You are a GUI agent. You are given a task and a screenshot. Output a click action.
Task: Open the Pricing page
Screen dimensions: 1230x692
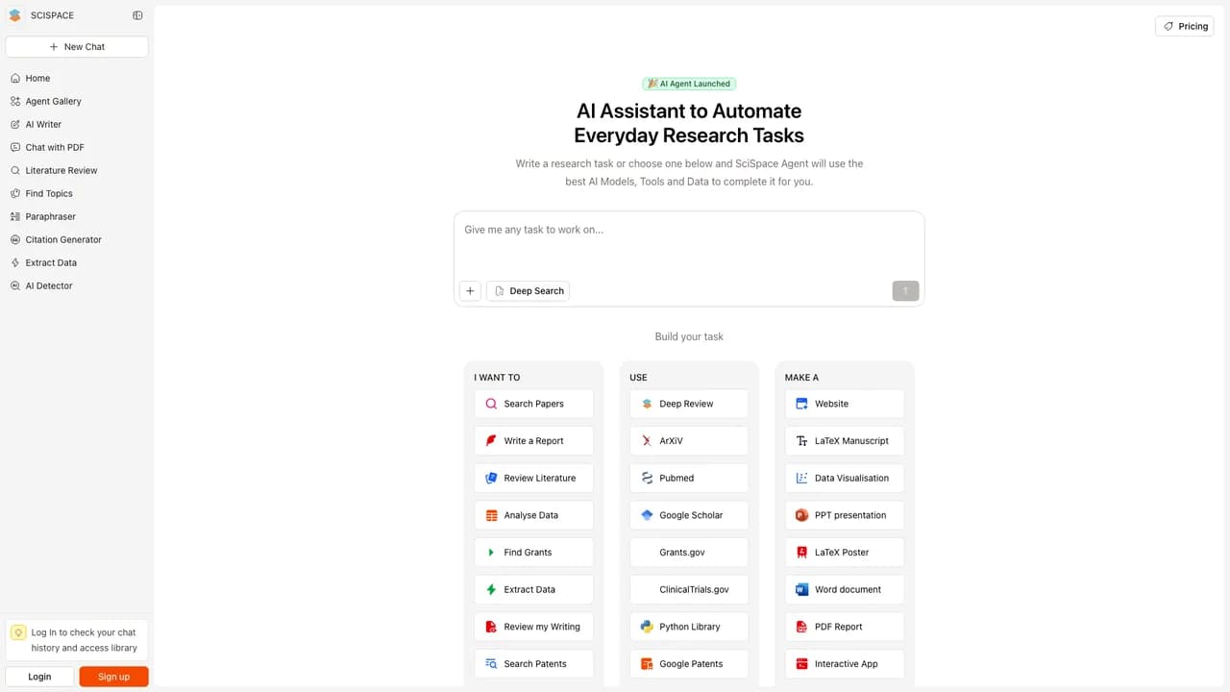pos(1185,26)
